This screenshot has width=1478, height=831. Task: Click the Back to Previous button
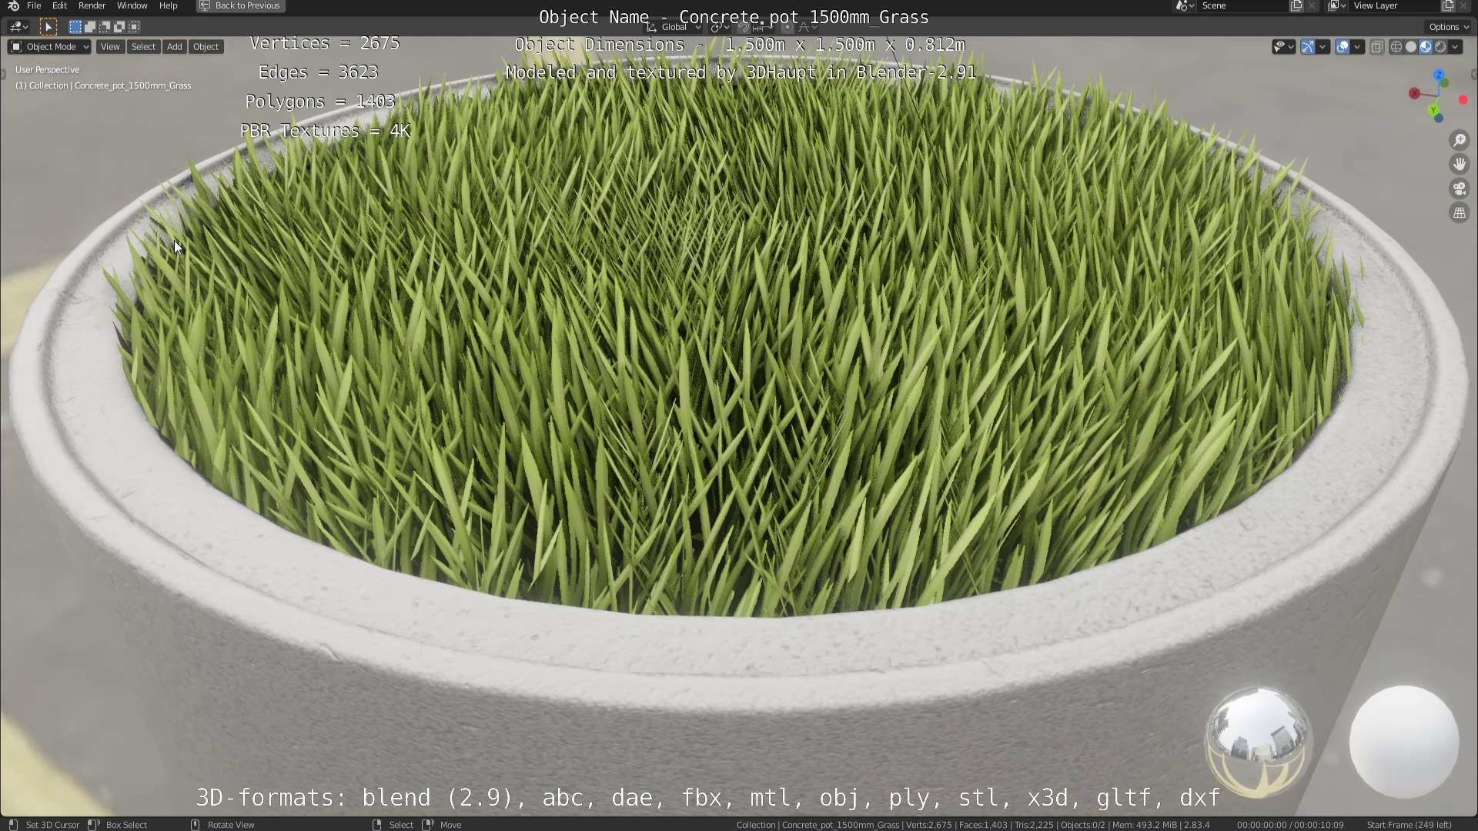click(240, 6)
